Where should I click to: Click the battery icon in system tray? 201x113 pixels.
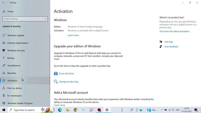(166, 110)
